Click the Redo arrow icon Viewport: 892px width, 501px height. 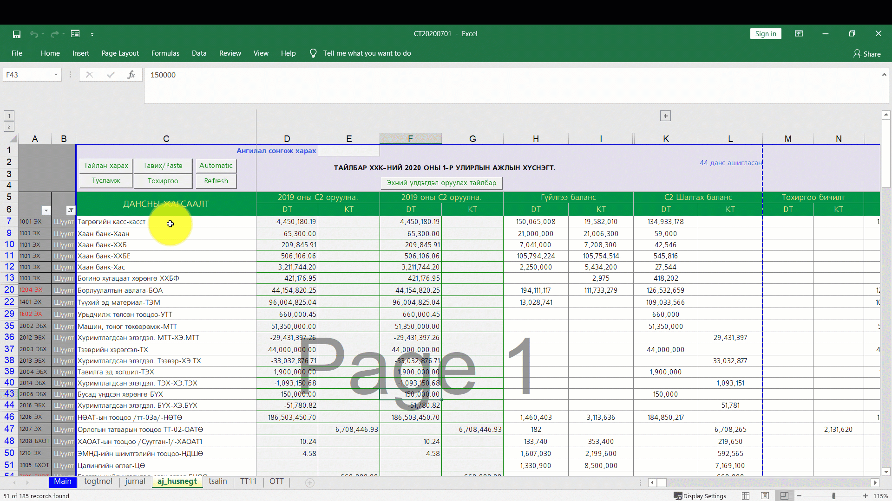point(54,34)
